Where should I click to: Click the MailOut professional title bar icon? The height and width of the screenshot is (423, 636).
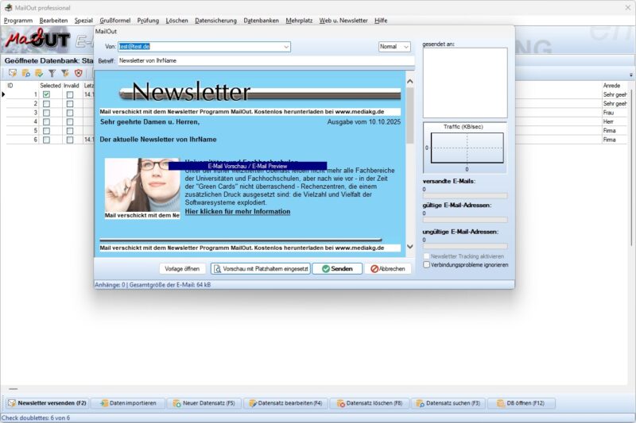pos(8,8)
